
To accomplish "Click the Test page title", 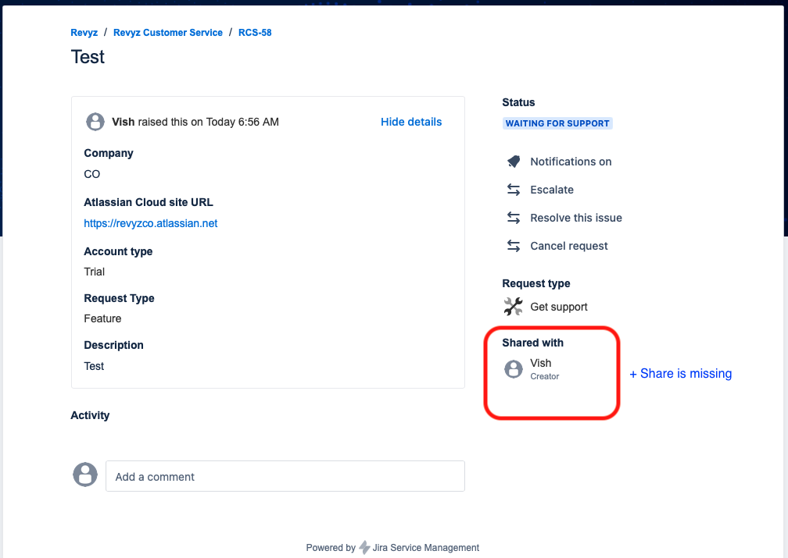I will pos(88,57).
